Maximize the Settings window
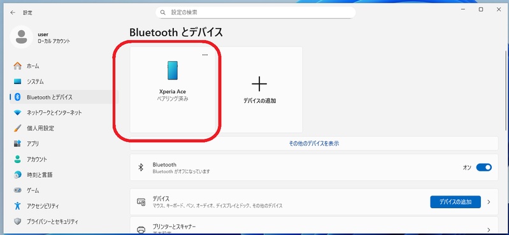Viewport: 509px width, 235px height. pos(481,10)
